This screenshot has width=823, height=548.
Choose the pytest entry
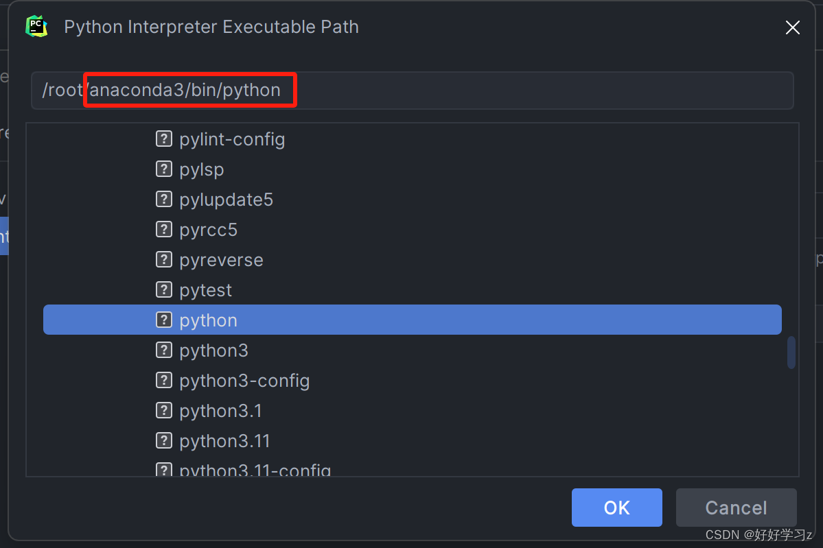pos(205,289)
